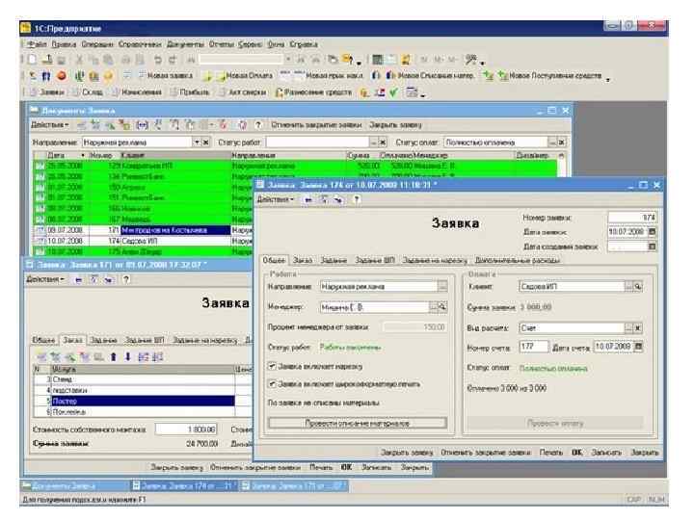Open Статус оплат filter selector button
Screen dimensions: 694x520
pos(552,143)
